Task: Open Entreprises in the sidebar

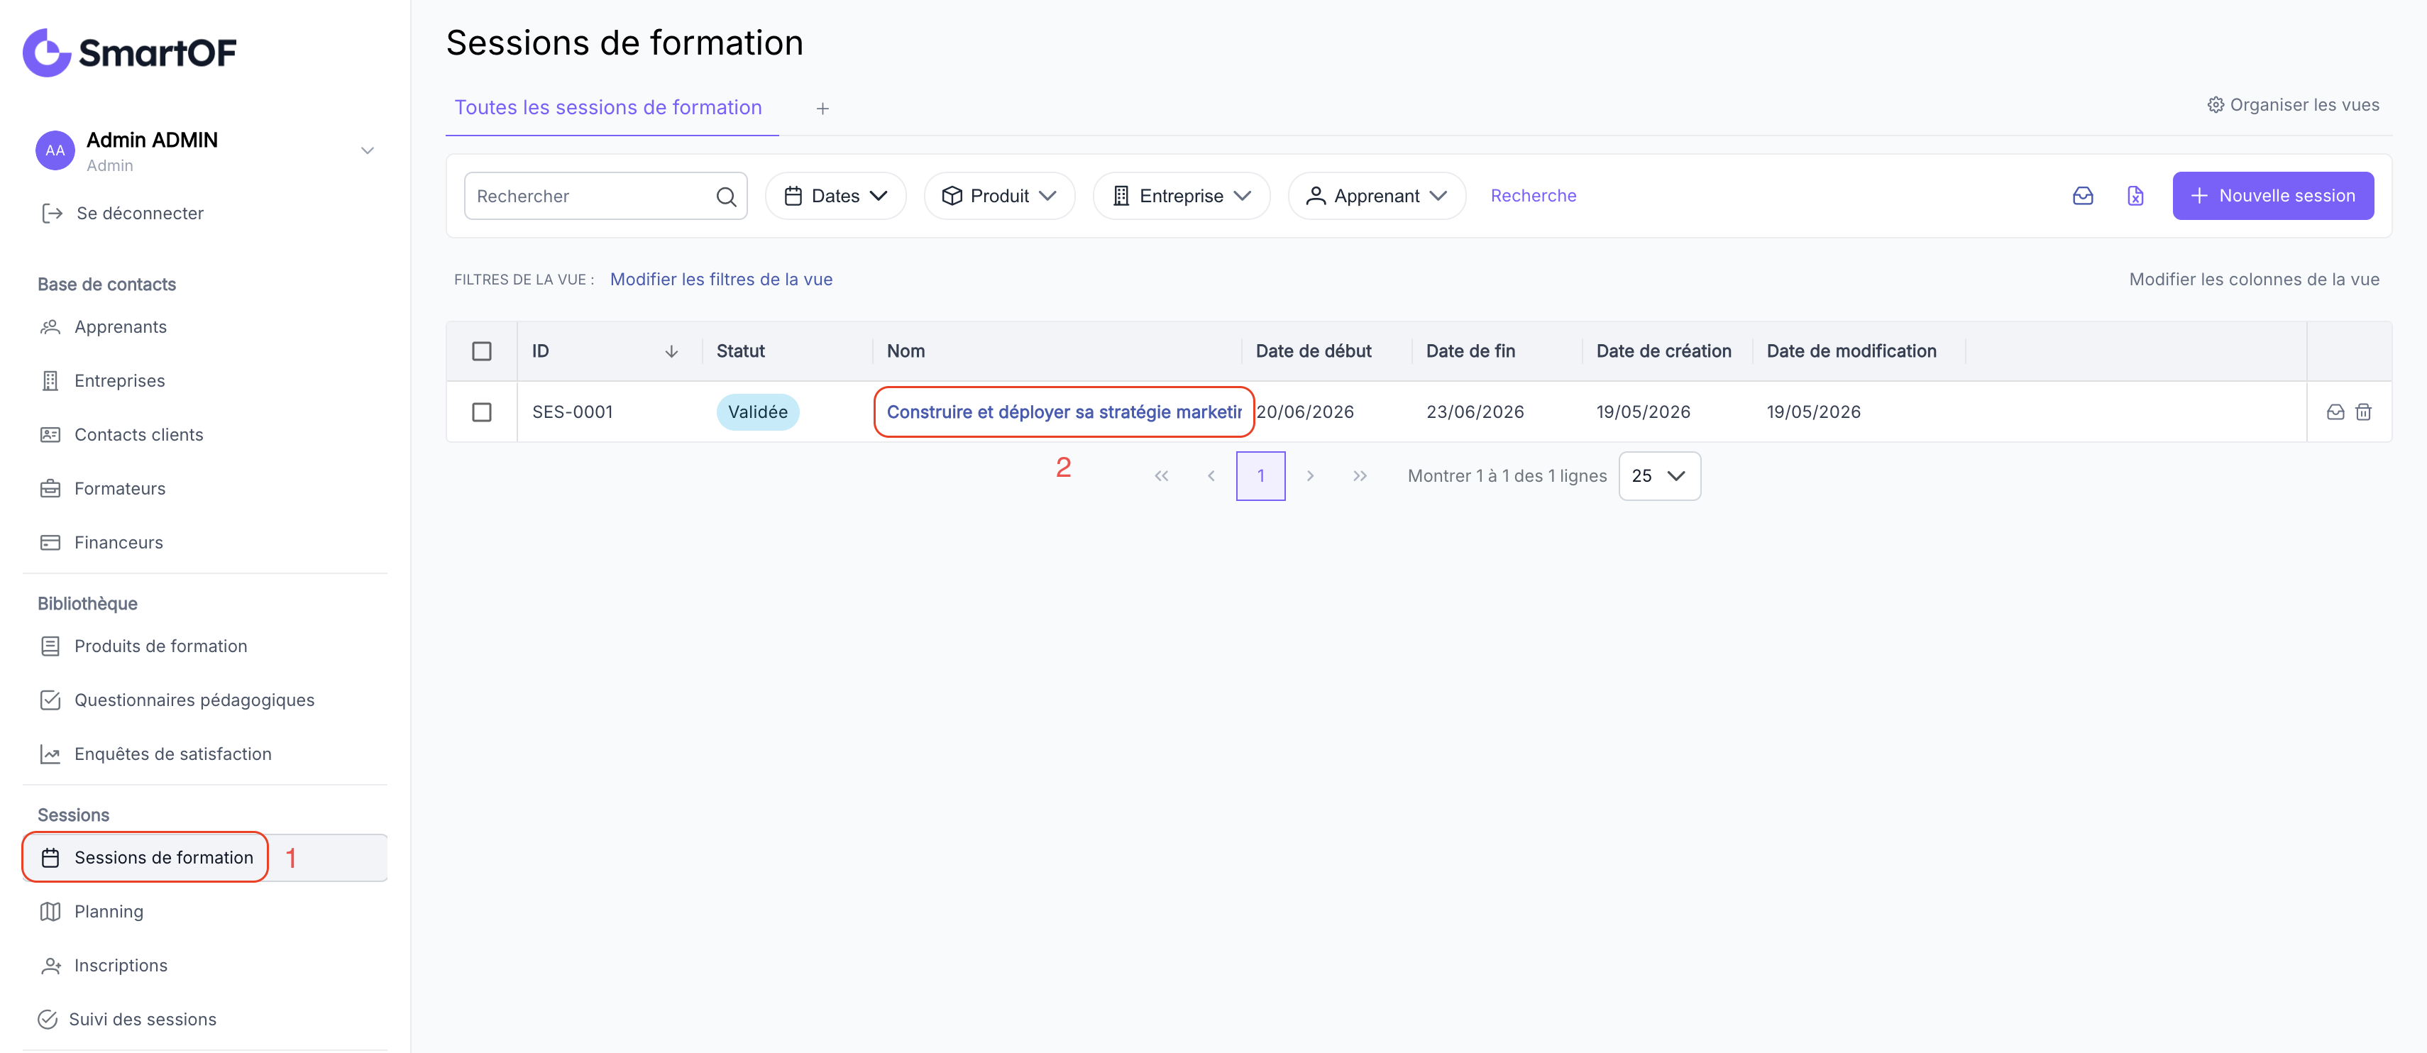Action: 119,380
